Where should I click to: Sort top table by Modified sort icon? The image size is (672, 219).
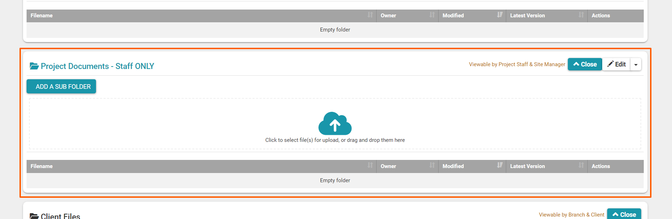(499, 15)
